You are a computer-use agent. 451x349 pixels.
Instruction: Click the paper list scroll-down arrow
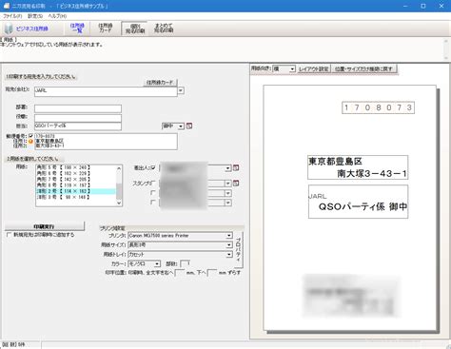click(119, 203)
